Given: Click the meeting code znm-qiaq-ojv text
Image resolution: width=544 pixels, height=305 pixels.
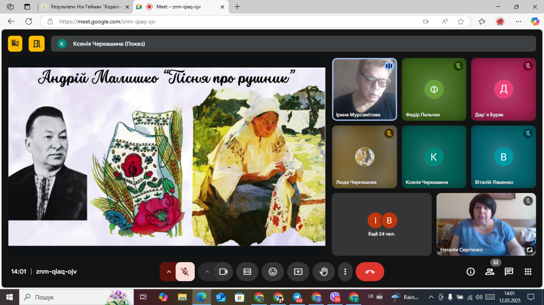Looking at the screenshot, I should pos(56,272).
